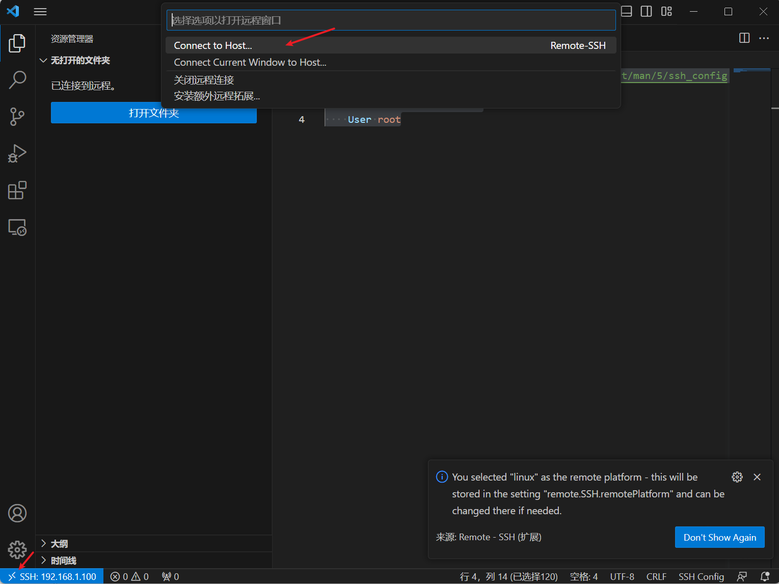Maximize the VS Code window
Screen dimensions: 779x584
tap(728, 11)
